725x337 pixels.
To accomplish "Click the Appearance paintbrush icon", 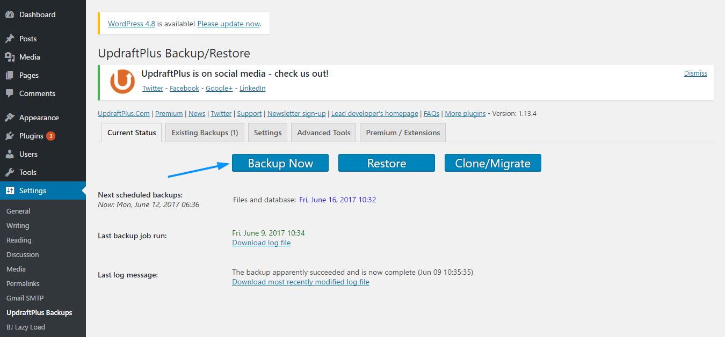I will point(10,118).
